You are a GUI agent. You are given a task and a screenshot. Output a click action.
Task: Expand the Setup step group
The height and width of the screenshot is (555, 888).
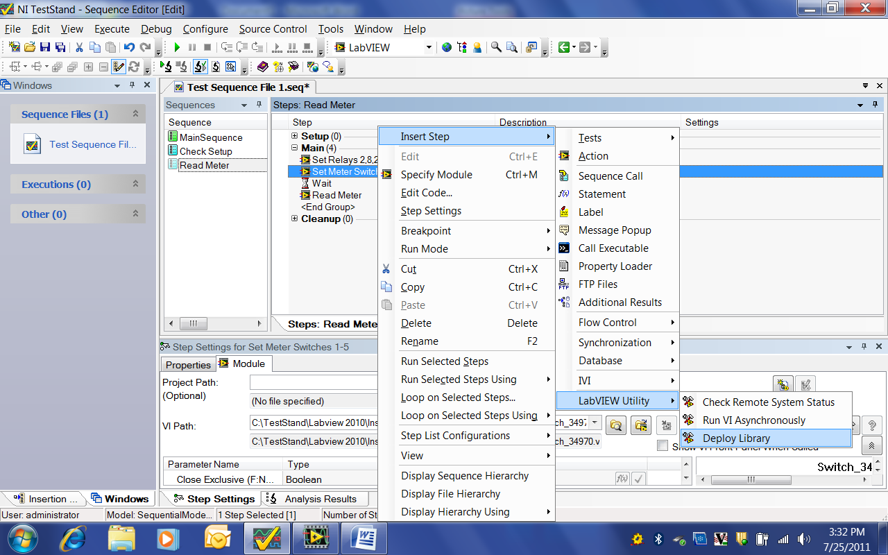(x=295, y=137)
